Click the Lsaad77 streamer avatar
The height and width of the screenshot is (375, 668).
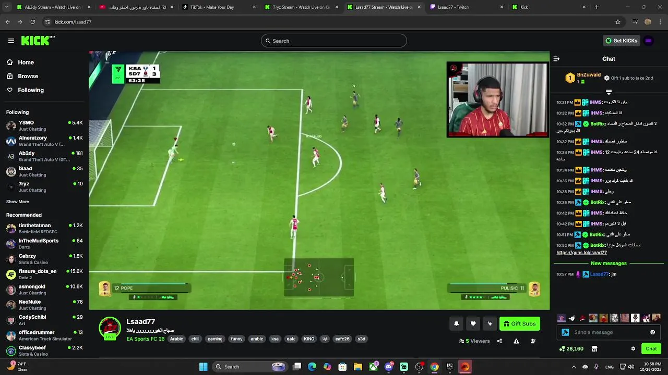coord(110,328)
